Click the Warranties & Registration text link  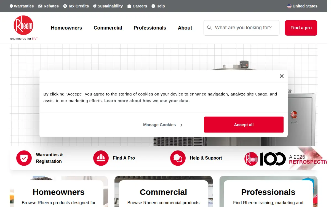tap(49, 158)
